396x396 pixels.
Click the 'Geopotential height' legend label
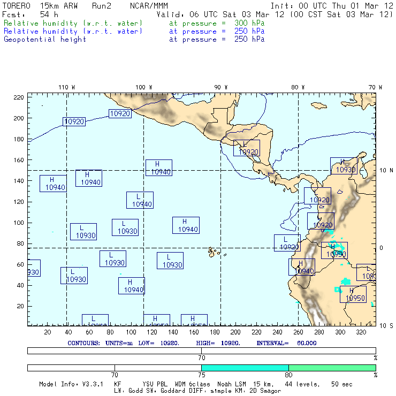(x=45, y=40)
